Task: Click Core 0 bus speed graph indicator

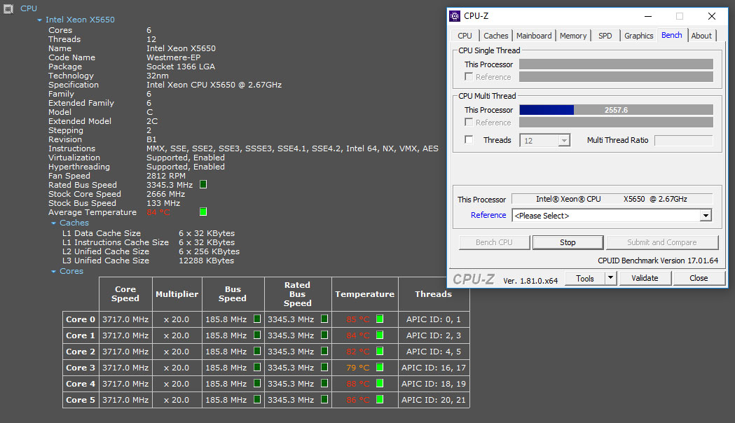Action: 257,319
